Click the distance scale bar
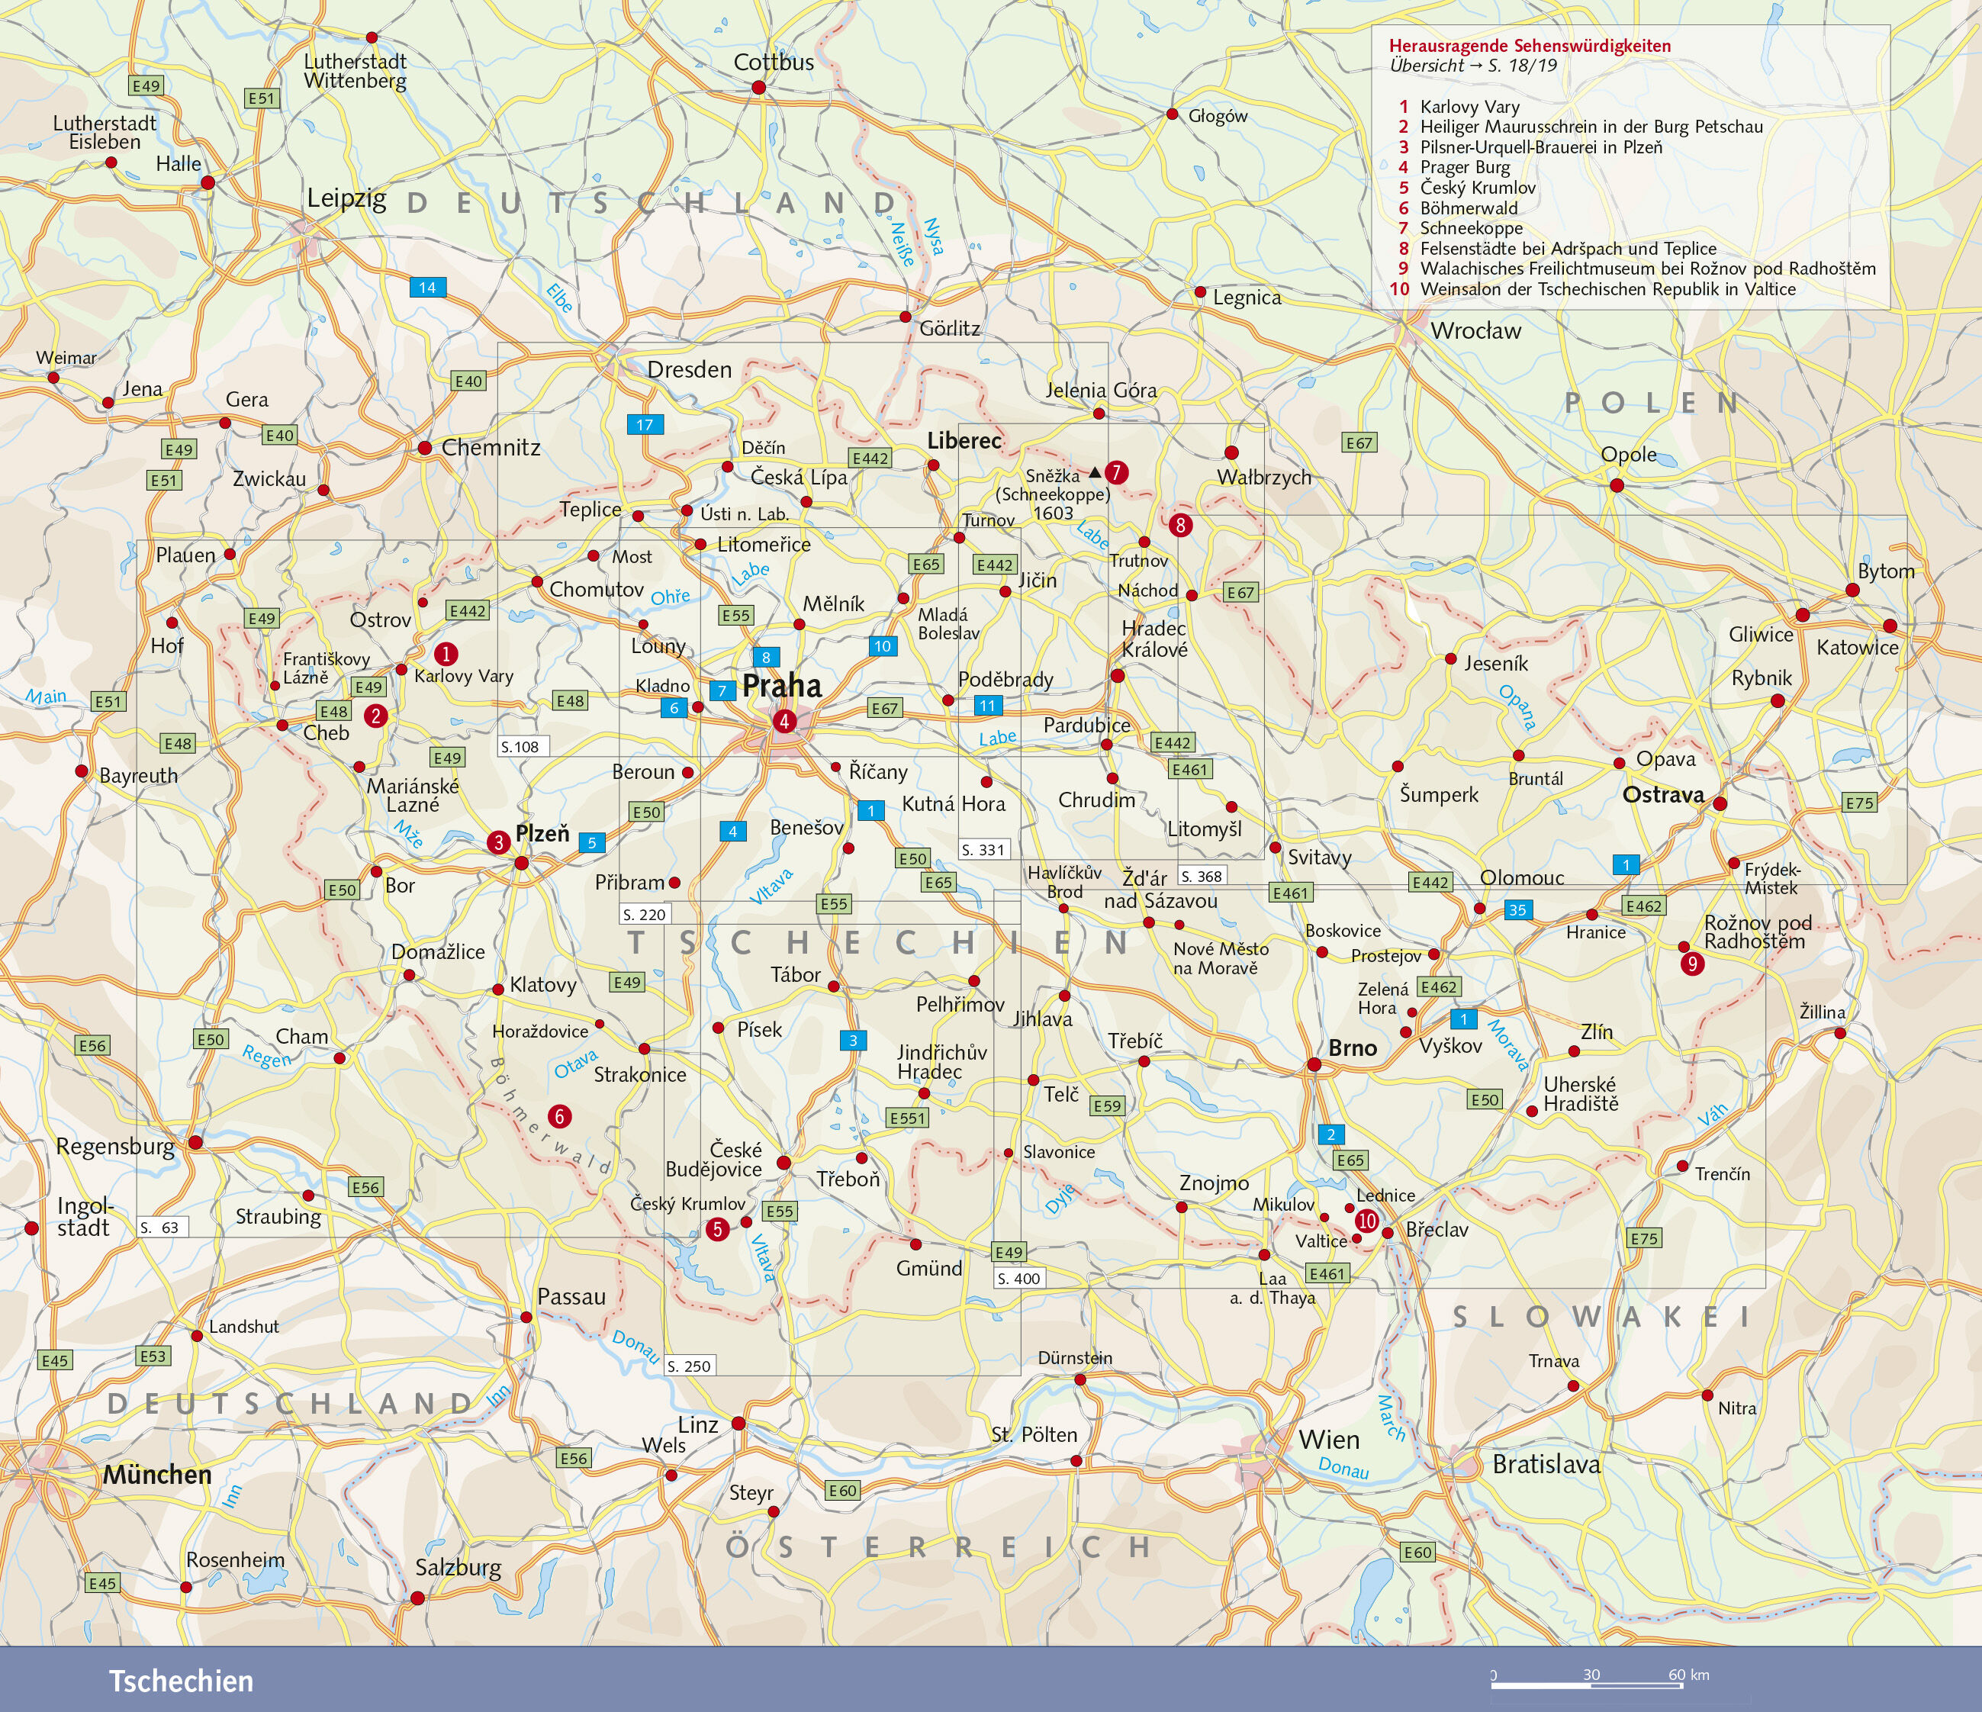This screenshot has height=1712, width=1982. [x=1587, y=1685]
